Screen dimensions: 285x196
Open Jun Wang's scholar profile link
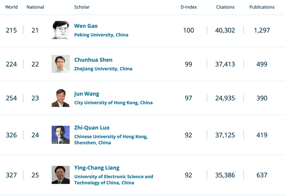click(x=86, y=94)
